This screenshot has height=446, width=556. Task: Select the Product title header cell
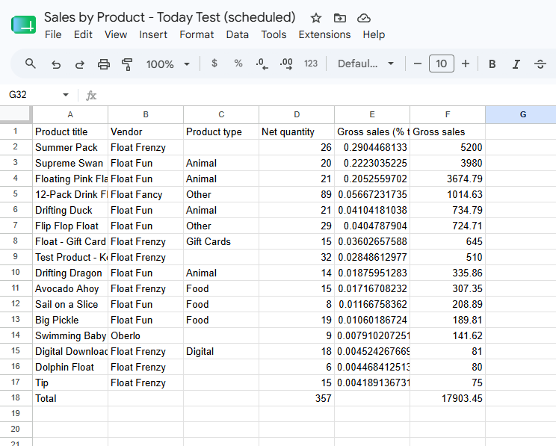coord(70,131)
